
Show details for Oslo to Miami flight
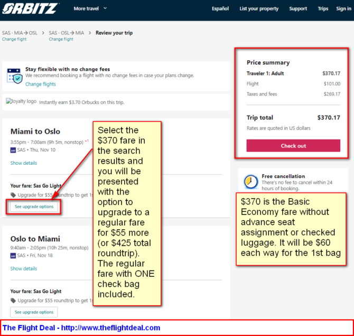coord(23,268)
